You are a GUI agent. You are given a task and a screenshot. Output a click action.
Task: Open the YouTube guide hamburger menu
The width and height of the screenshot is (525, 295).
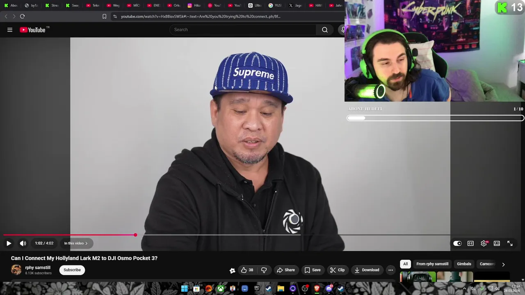point(10,29)
